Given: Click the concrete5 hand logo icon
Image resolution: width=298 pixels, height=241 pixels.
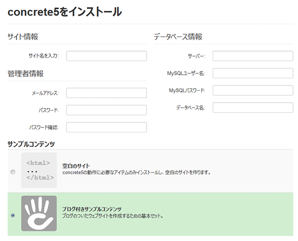Looking at the screenshot, I should pos(38,213).
